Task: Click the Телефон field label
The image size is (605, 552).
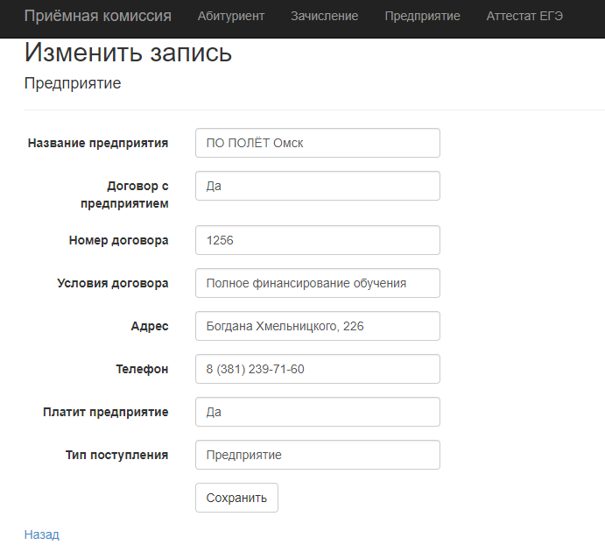Action: (142, 369)
